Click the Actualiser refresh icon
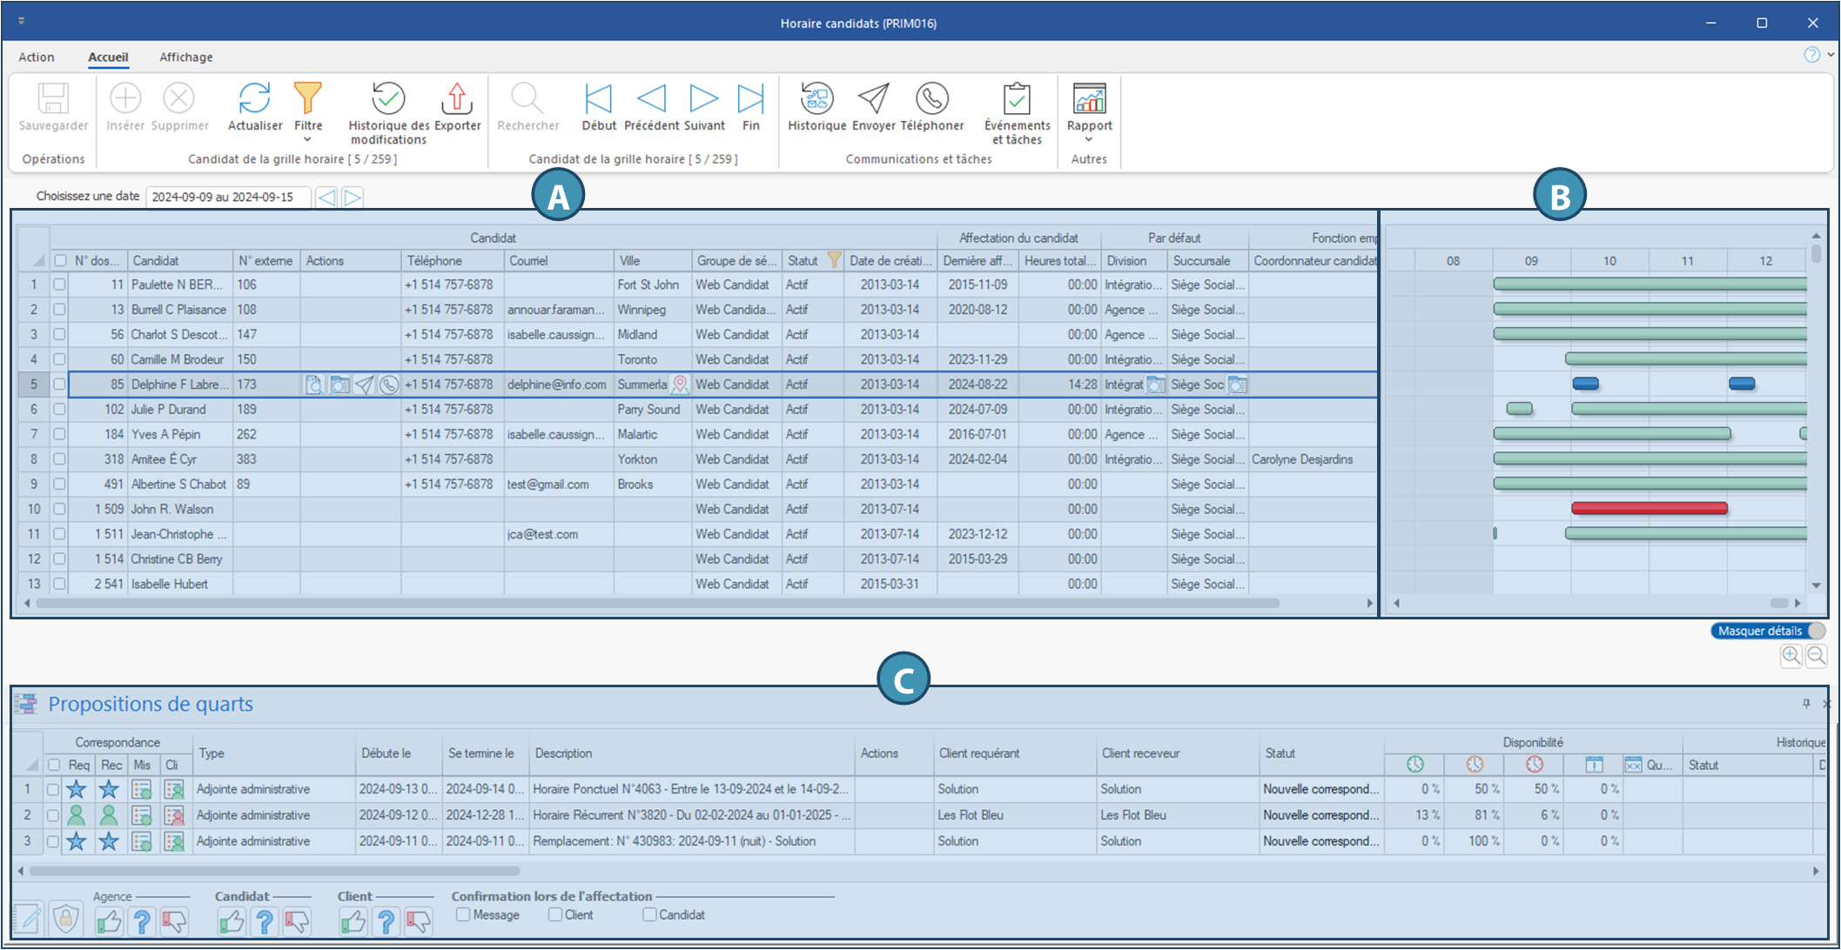 click(254, 99)
